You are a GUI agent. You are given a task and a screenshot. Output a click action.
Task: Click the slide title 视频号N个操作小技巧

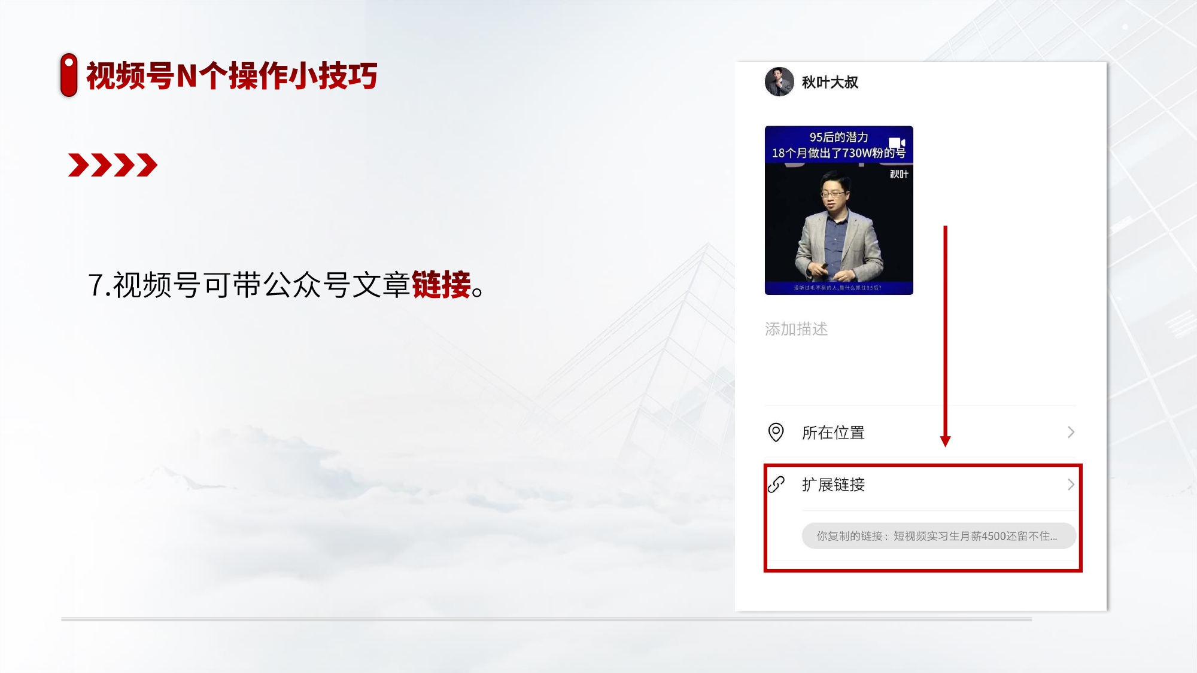tap(232, 76)
